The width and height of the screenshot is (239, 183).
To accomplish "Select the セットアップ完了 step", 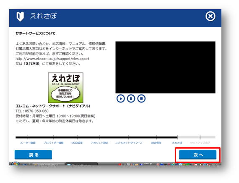I will (200, 143).
